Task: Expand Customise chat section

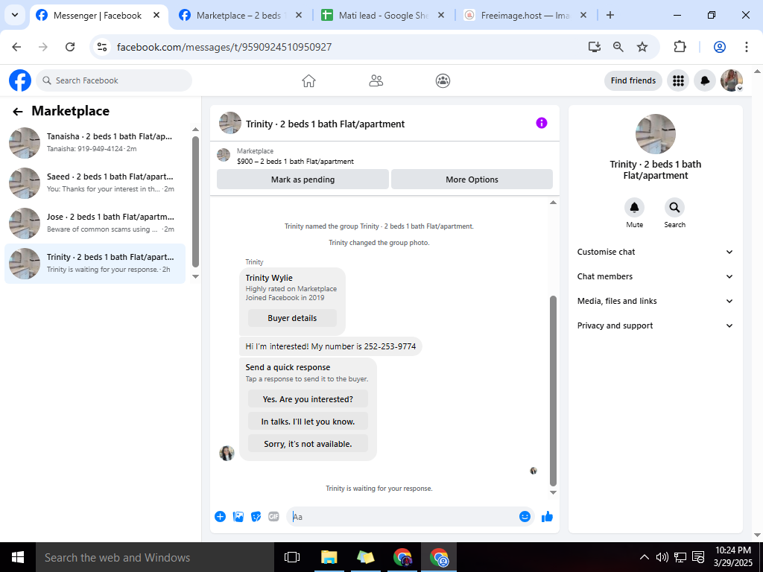Action: [x=655, y=252]
